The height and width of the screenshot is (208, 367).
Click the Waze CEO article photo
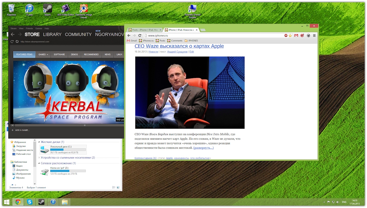190,93
